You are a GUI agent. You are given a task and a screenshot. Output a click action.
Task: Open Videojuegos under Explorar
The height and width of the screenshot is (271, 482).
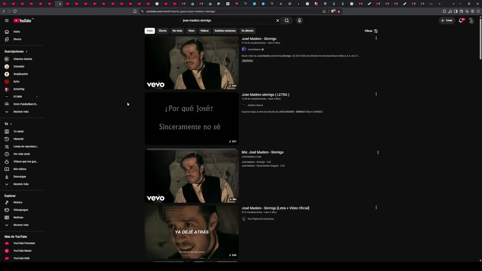(21, 210)
